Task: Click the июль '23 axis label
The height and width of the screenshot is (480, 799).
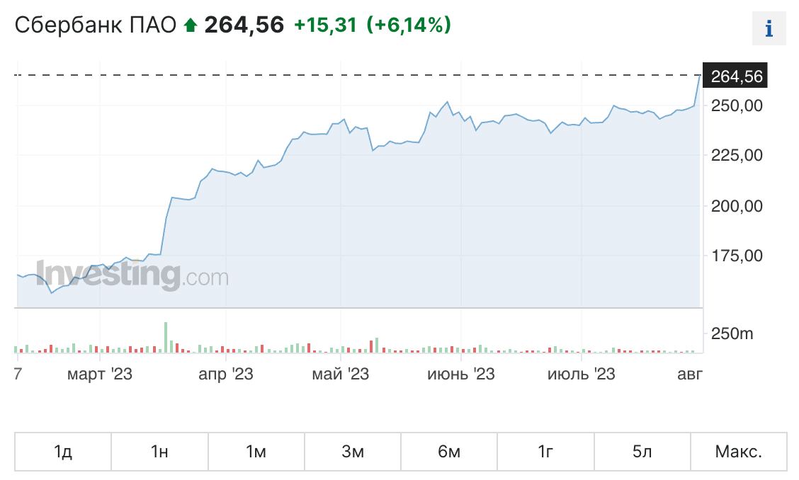Action: pos(582,374)
